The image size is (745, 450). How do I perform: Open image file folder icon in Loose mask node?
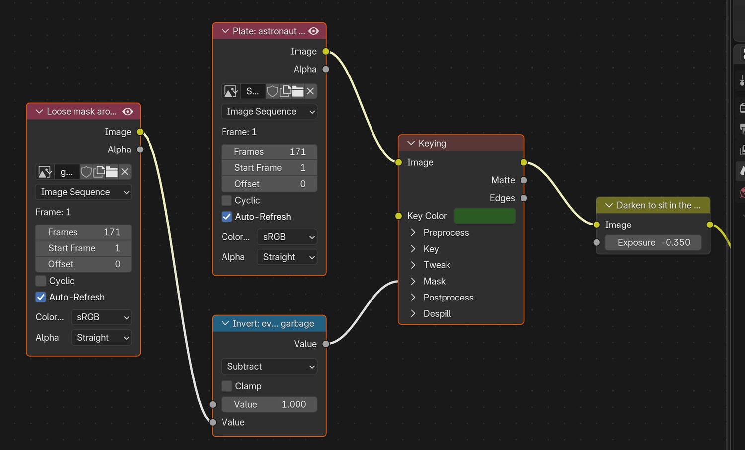pos(111,172)
